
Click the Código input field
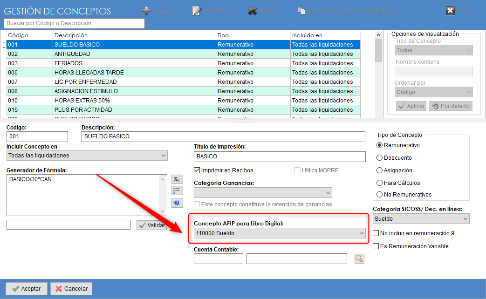pos(37,136)
